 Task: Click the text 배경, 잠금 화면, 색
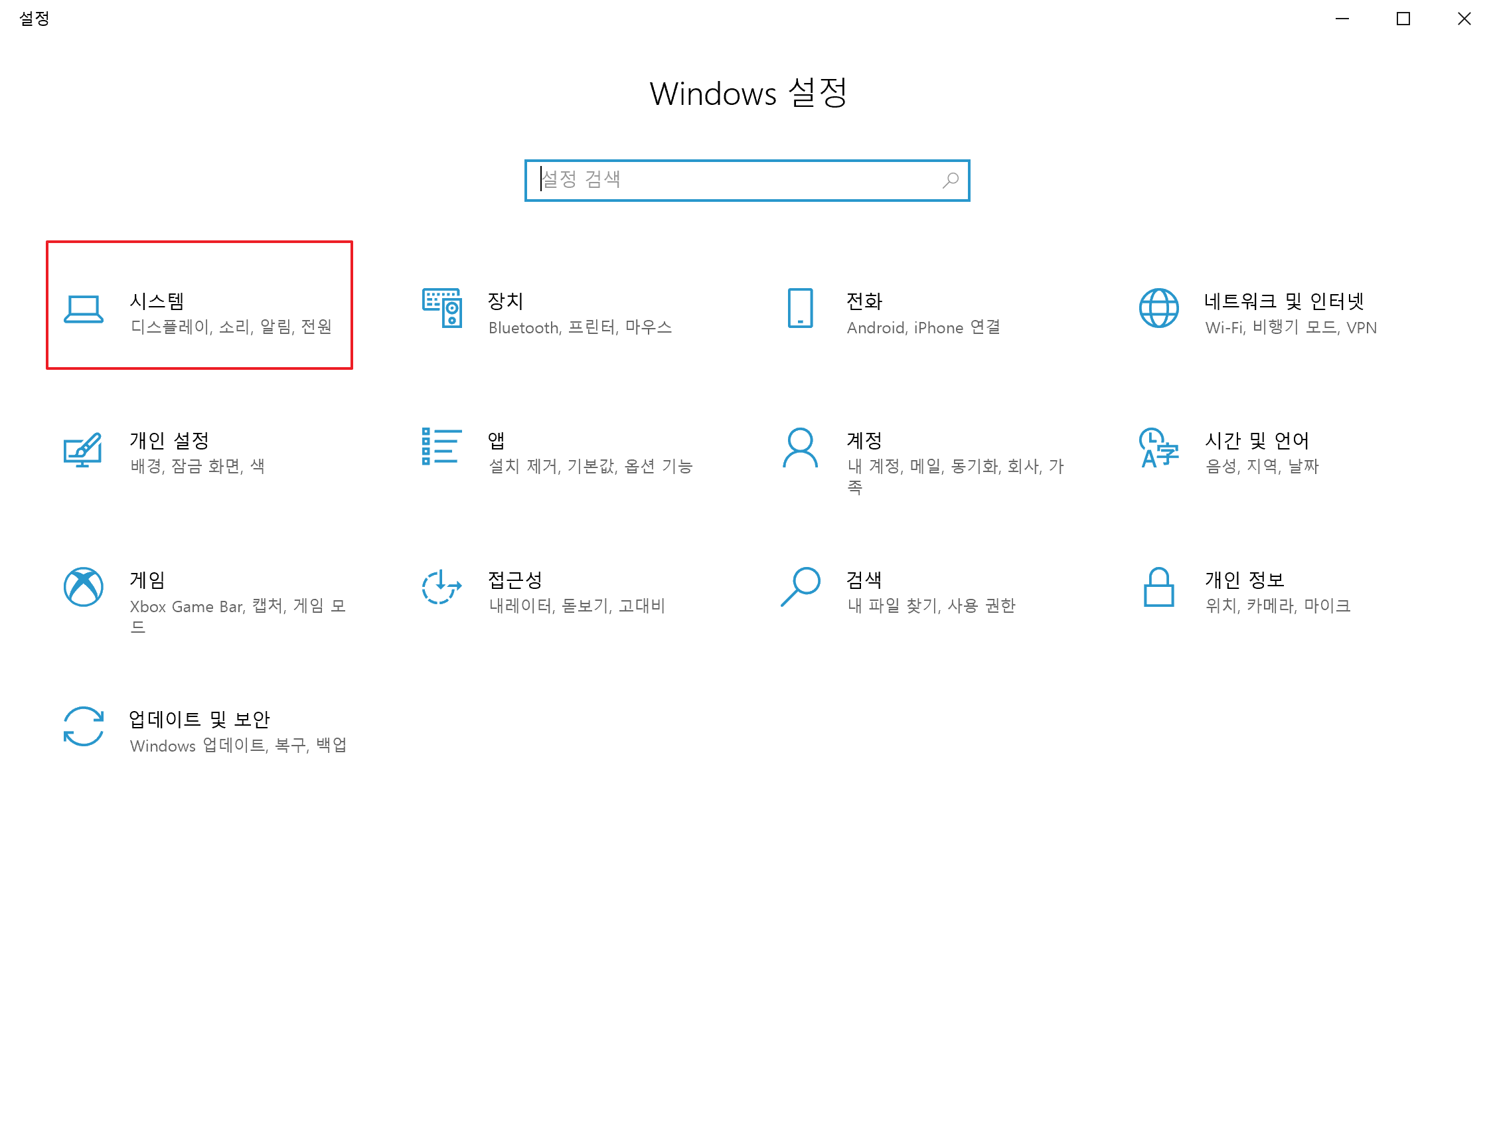pyautogui.click(x=197, y=466)
